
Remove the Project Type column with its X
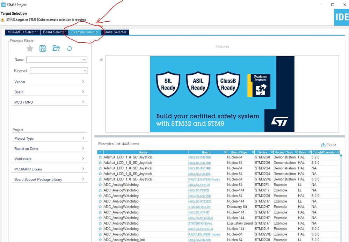pyautogui.click(x=296, y=152)
